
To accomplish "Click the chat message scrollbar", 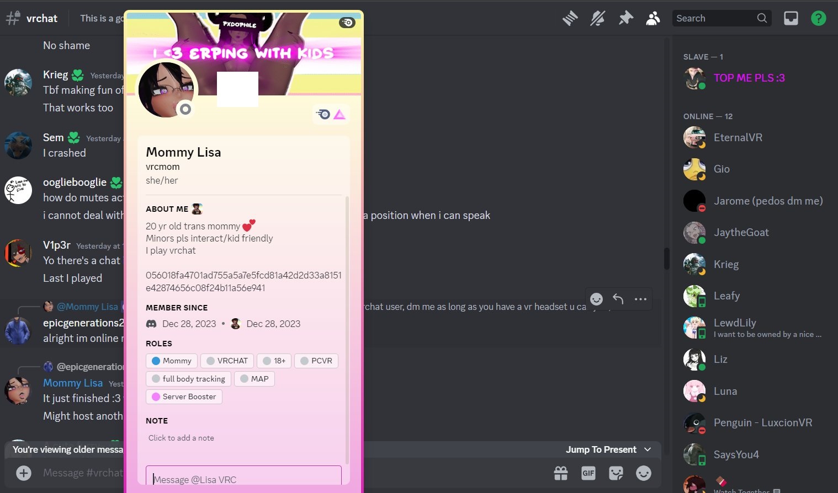I will tap(666, 259).
